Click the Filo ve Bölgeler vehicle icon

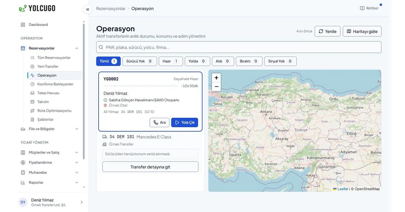[x=23, y=129]
